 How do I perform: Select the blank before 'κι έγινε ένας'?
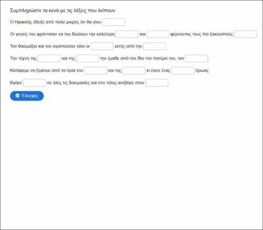click(134, 71)
